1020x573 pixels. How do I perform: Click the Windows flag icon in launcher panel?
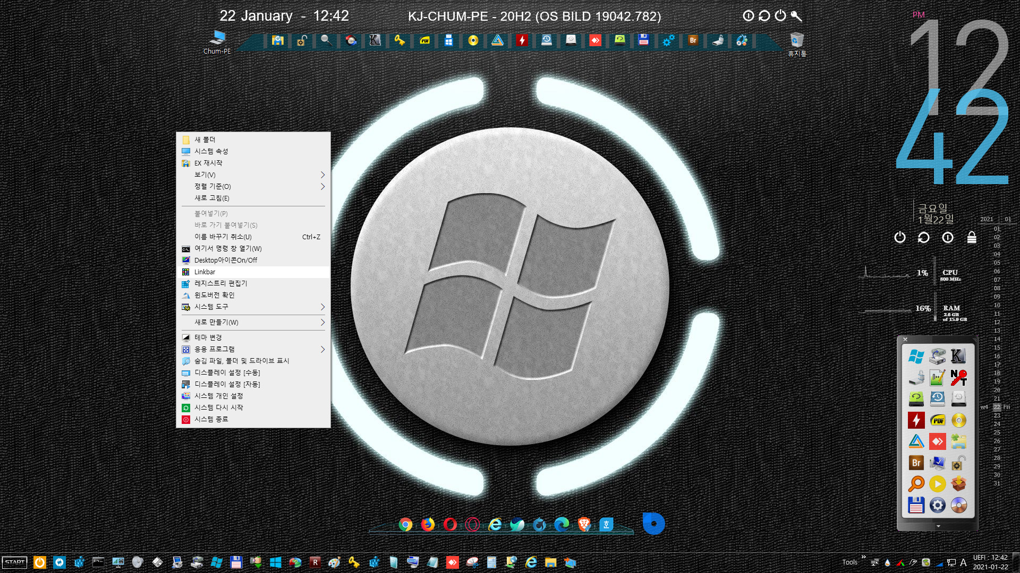click(x=916, y=356)
